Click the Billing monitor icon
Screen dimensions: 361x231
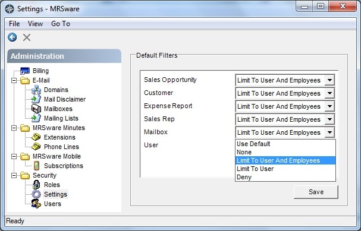coord(24,71)
